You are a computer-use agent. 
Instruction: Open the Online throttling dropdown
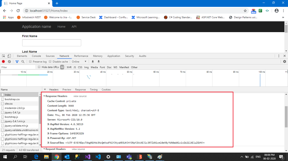click(79, 62)
